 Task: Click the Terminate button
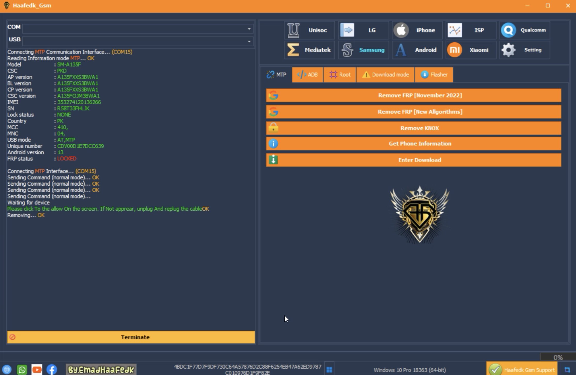131,337
